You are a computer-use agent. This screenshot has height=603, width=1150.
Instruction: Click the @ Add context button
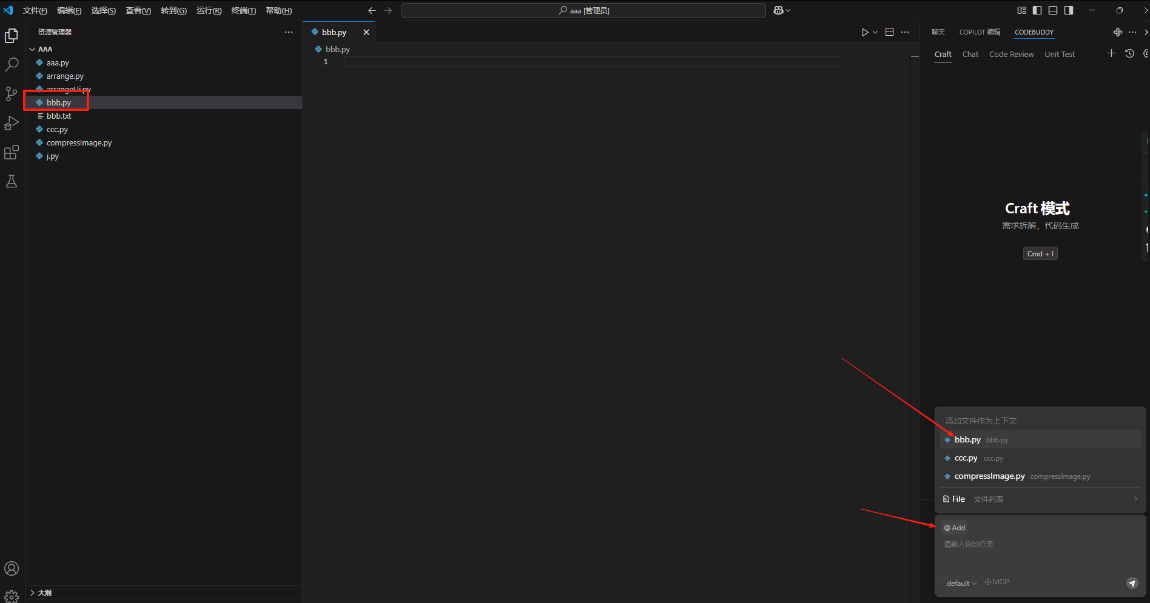click(x=954, y=527)
